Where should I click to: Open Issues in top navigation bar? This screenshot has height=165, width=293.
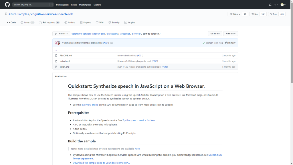pos(74,5)
